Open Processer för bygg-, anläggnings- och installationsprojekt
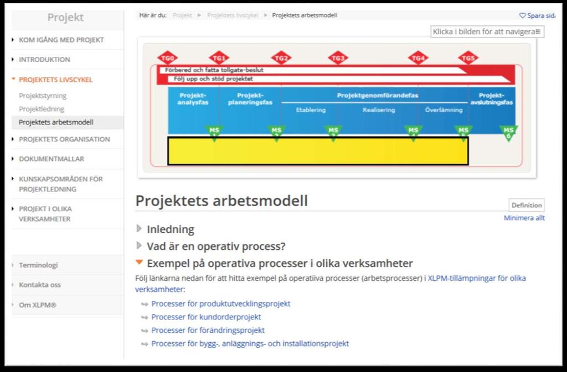The image size is (567, 372). [x=250, y=343]
